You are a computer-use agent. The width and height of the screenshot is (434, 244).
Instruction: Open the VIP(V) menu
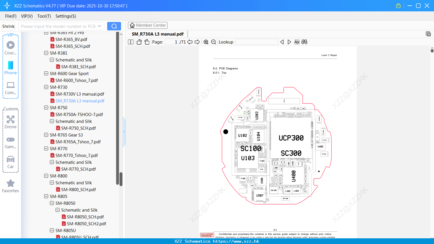27,16
